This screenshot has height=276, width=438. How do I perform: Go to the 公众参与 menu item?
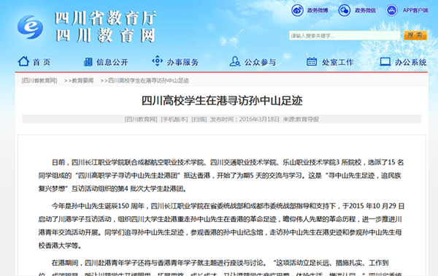[260, 62]
